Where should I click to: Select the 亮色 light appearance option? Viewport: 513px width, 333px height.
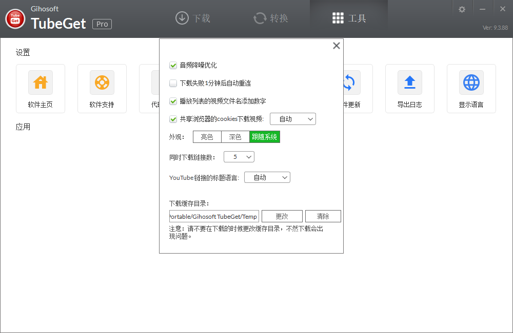(207, 136)
